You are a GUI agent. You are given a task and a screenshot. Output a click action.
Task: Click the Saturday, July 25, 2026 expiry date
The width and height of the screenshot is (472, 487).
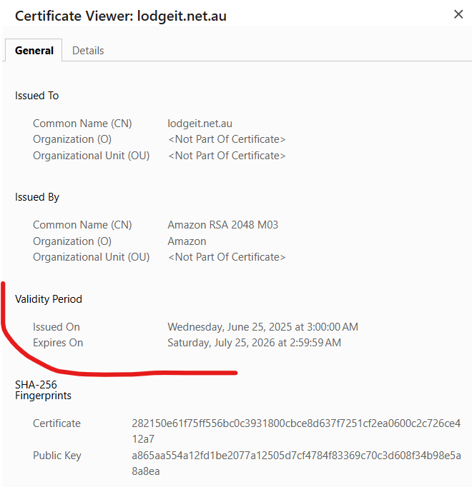coord(254,343)
